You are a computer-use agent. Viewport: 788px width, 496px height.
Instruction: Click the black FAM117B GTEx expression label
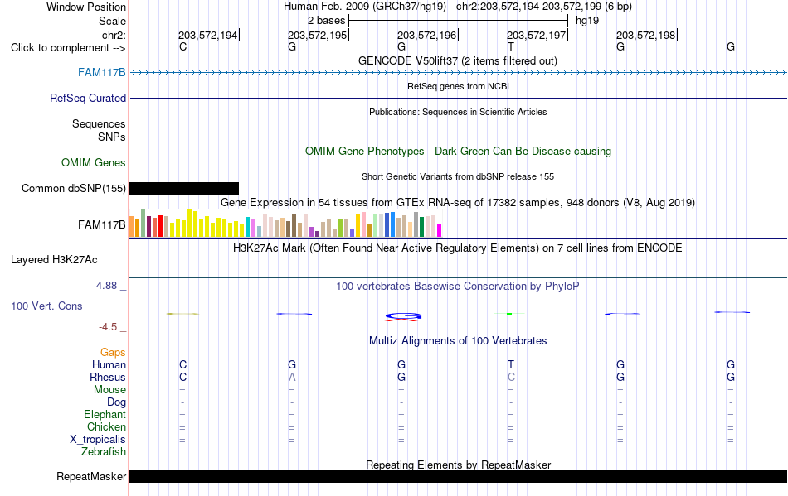(101, 224)
